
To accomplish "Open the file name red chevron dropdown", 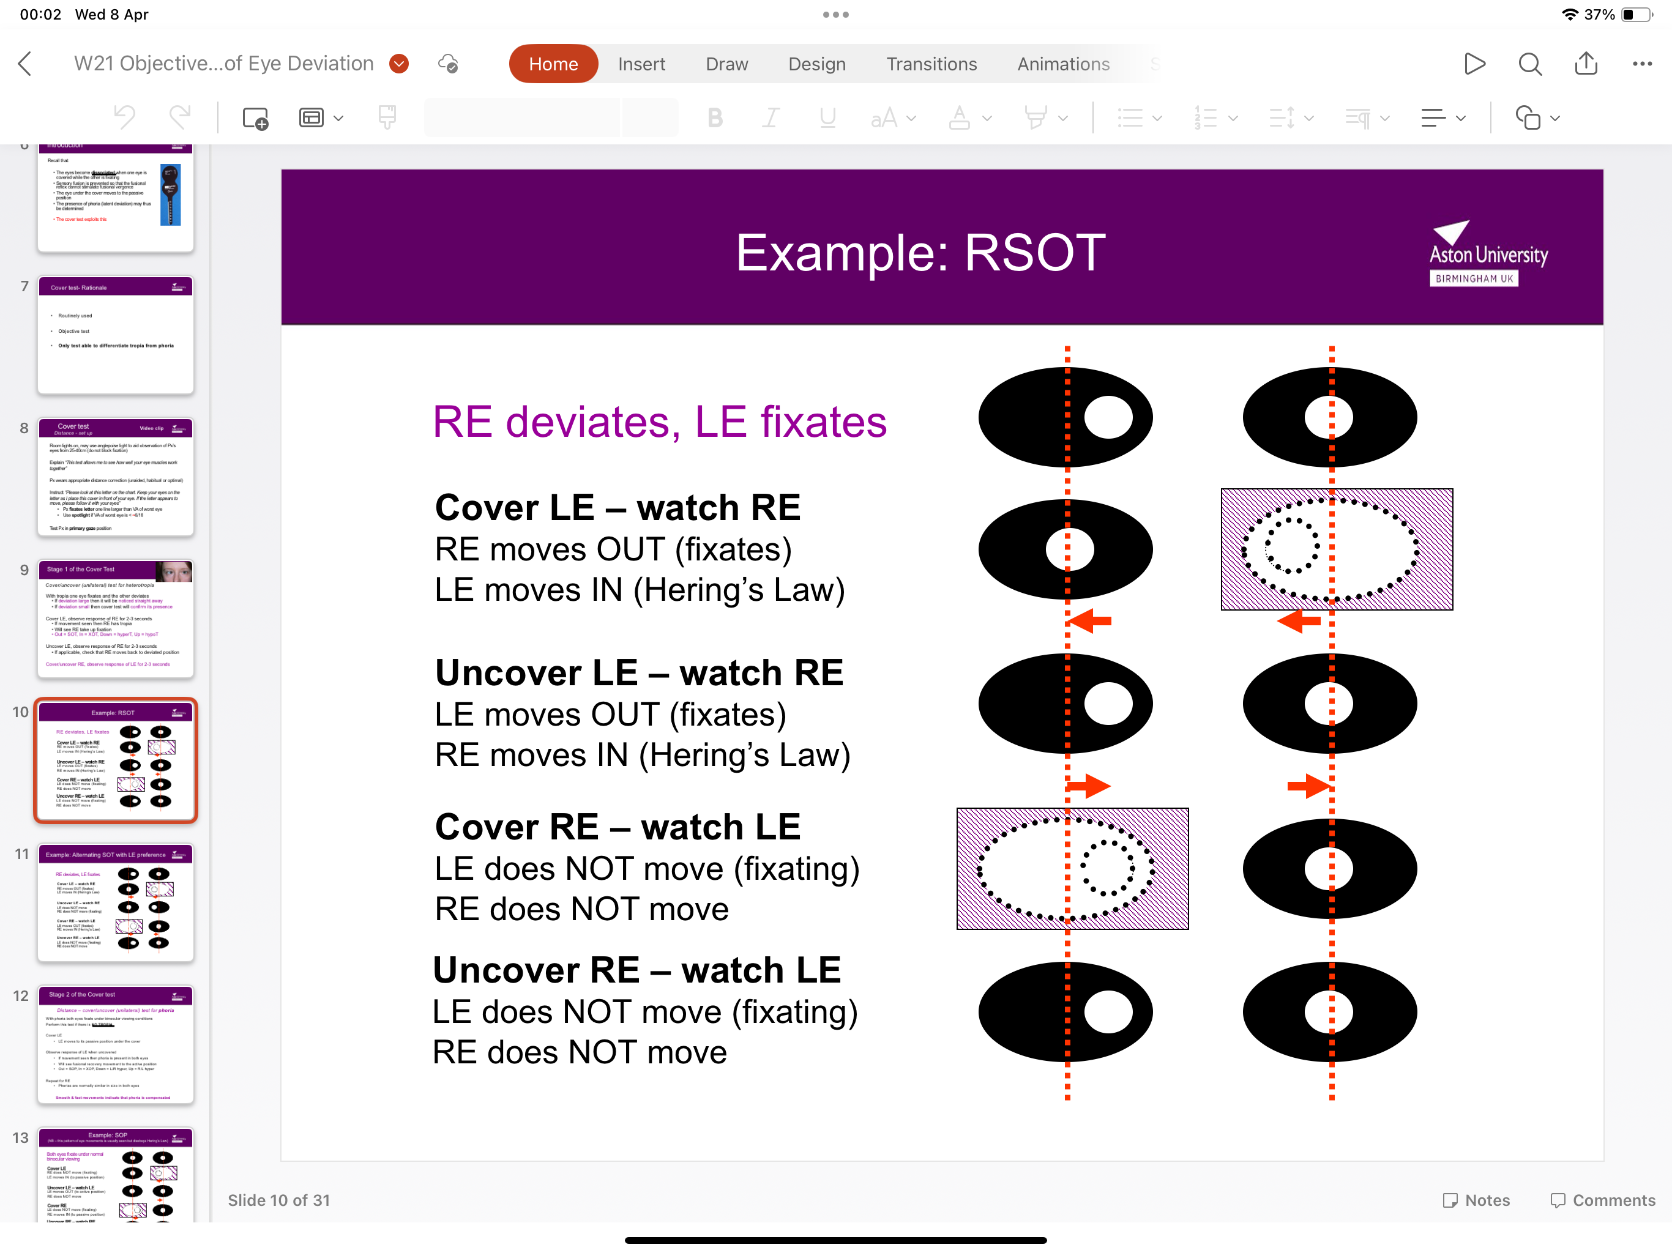I will point(399,64).
